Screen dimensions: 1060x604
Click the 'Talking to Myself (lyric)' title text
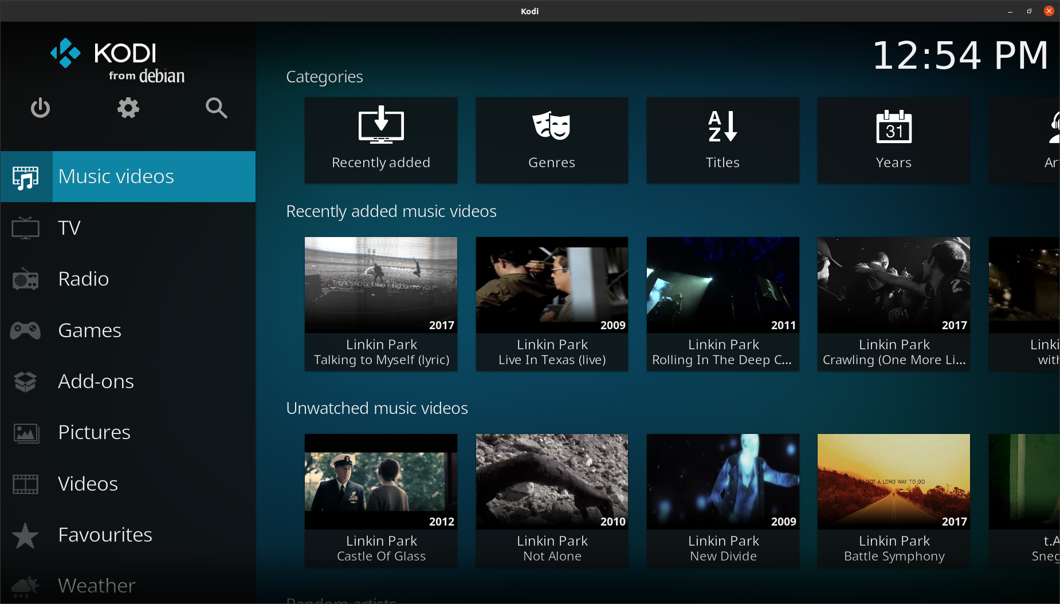382,360
